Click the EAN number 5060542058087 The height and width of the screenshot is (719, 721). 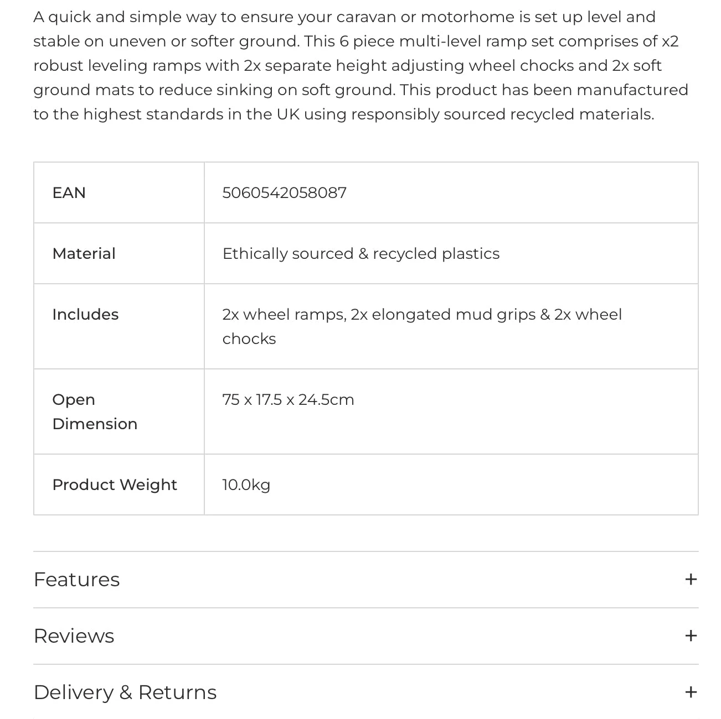pos(285,192)
